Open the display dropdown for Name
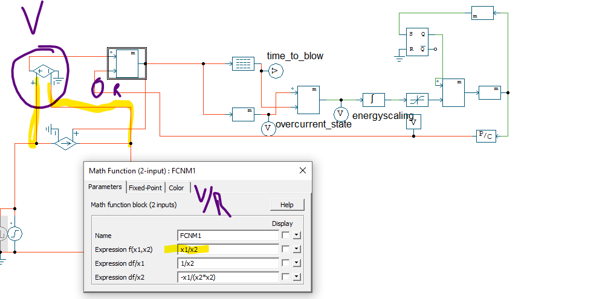611x299 pixels. pyautogui.click(x=297, y=235)
